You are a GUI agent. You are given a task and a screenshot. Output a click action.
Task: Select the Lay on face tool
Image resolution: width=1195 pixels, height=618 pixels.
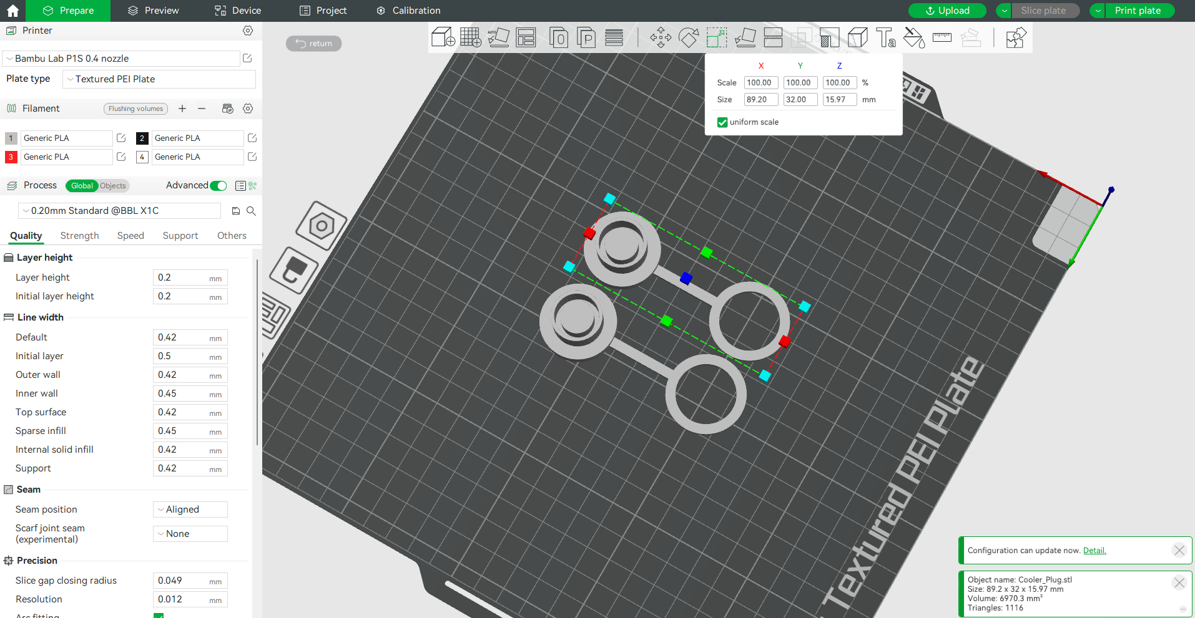pos(745,37)
